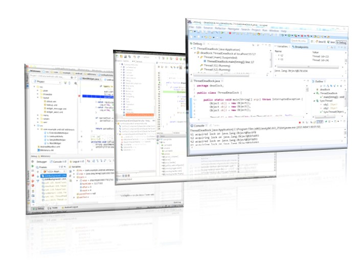Select Thread [t1] (Running) in Debug view

click(x=215, y=66)
